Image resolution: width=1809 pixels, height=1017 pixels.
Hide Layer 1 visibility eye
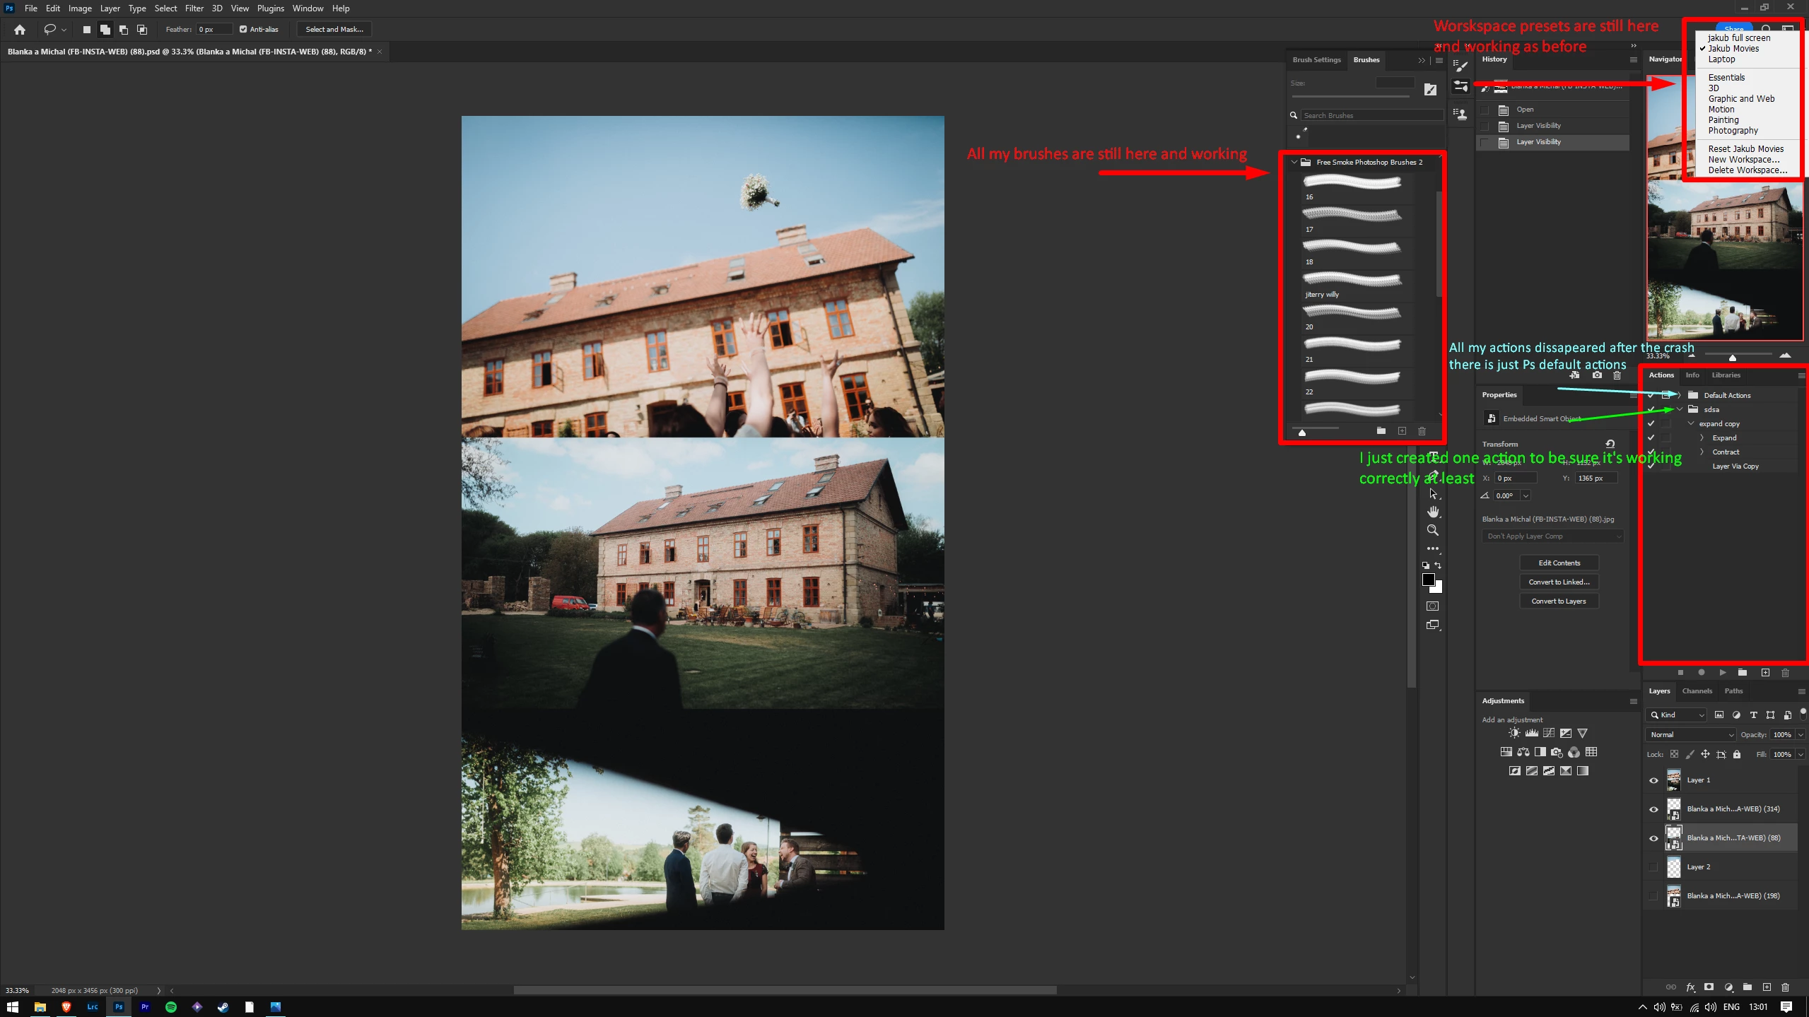(1653, 780)
